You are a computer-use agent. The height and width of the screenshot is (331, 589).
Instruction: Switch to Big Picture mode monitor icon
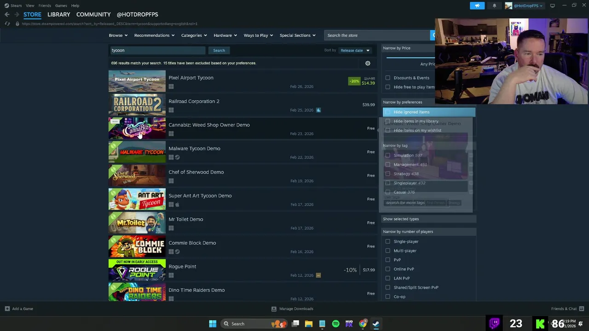552,6
